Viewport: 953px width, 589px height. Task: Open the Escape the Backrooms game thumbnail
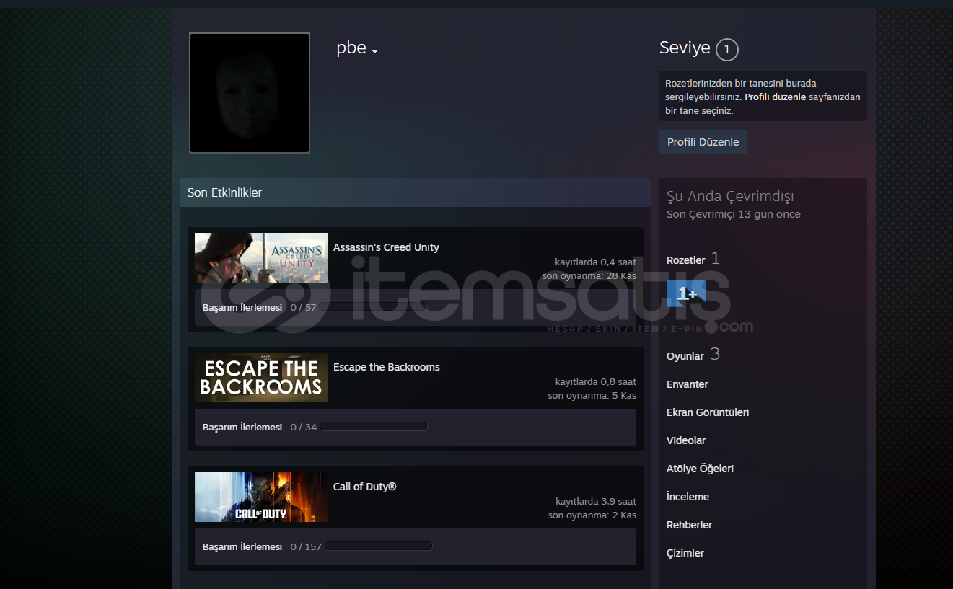click(x=261, y=377)
